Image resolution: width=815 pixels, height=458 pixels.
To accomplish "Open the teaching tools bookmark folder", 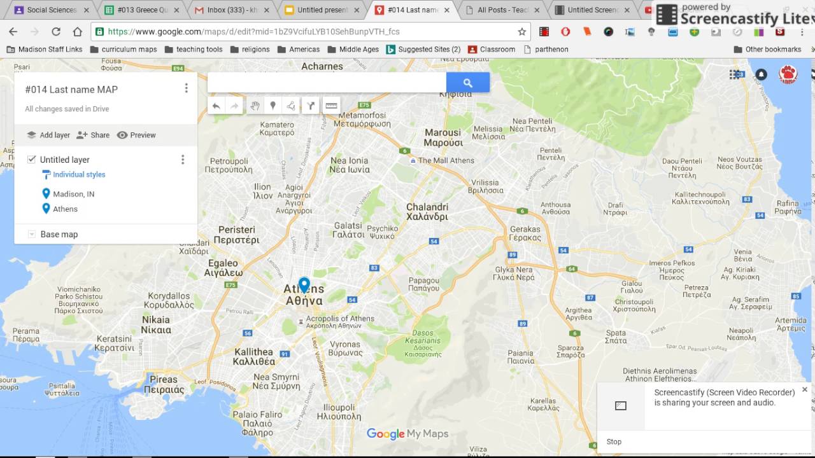I will [194, 49].
